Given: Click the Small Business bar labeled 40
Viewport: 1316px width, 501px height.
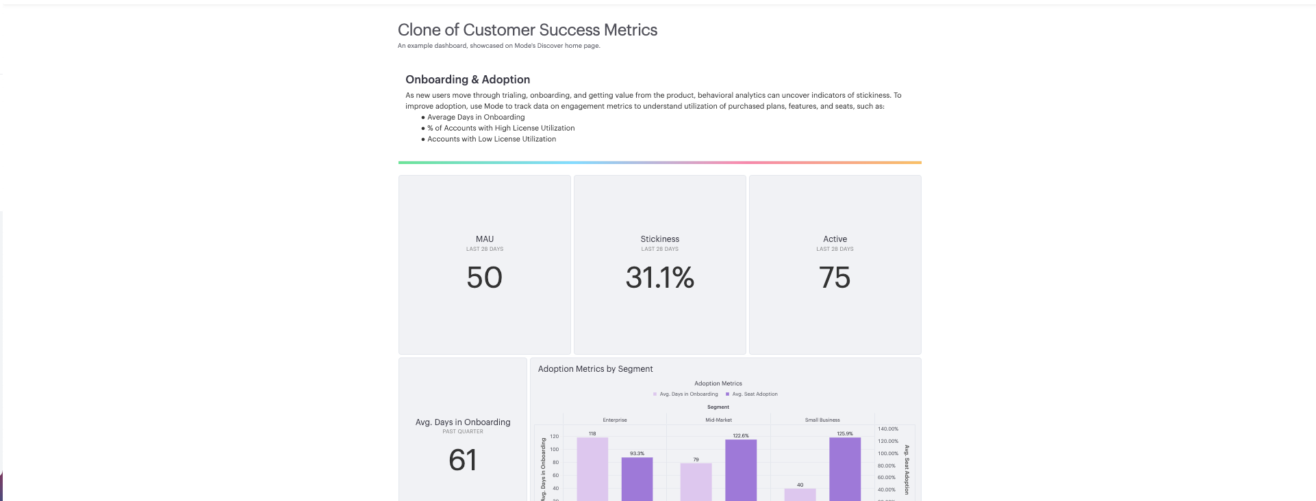Looking at the screenshot, I should (800, 493).
